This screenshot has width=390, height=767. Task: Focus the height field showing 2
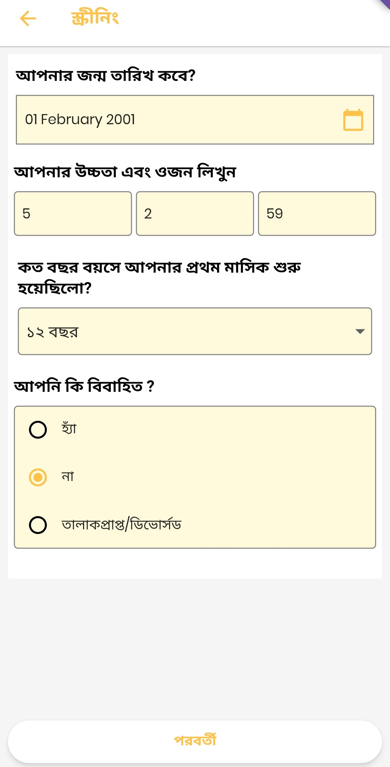[x=195, y=214]
